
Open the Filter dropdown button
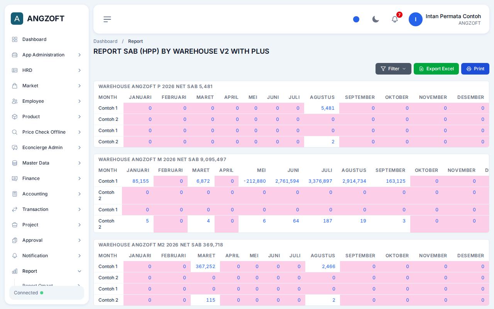click(x=393, y=69)
